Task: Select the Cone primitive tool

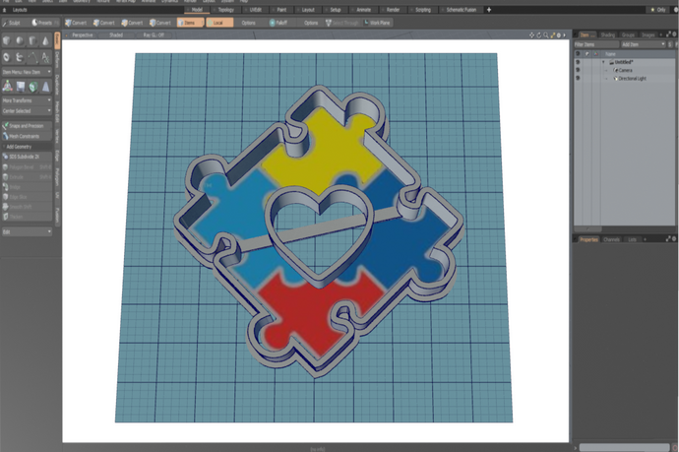Action: point(45,41)
